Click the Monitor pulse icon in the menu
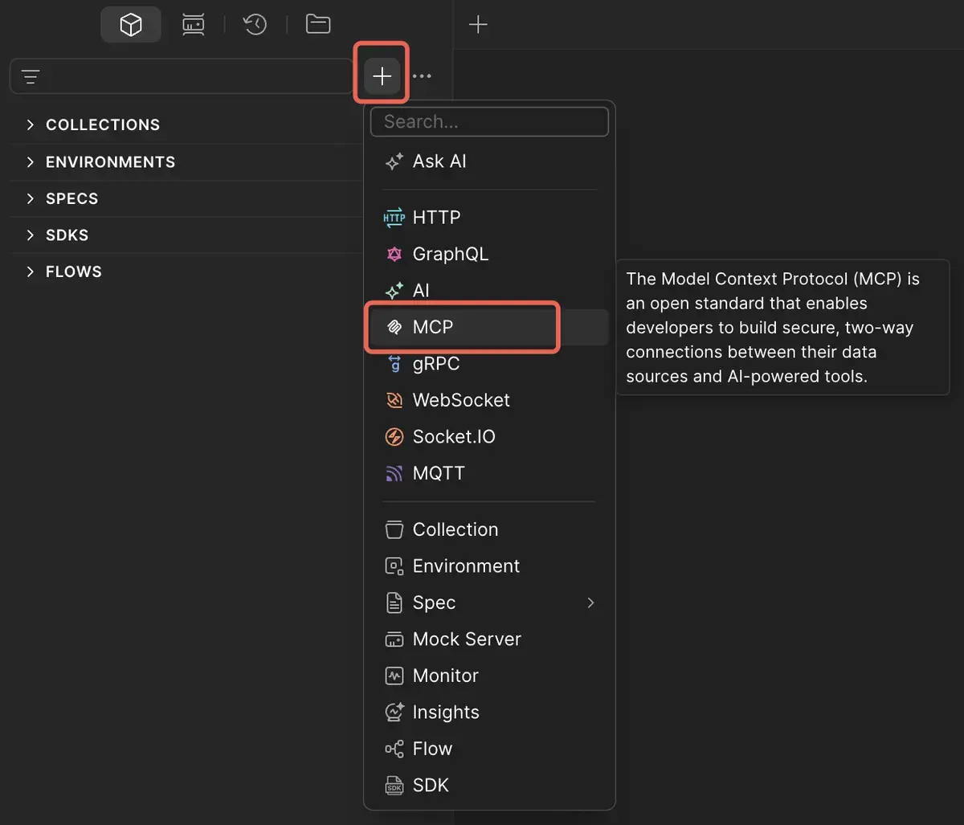This screenshot has width=964, height=825. tap(394, 676)
